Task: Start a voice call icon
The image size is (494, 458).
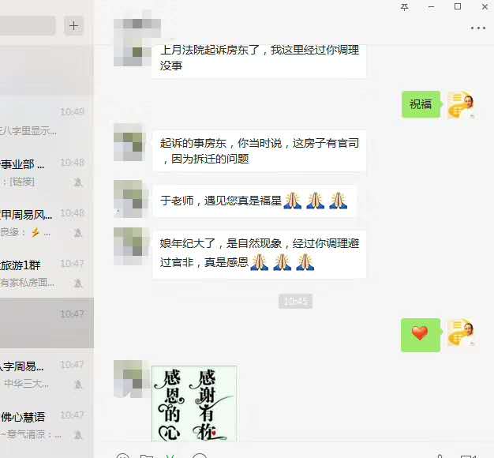Action: click(x=440, y=456)
